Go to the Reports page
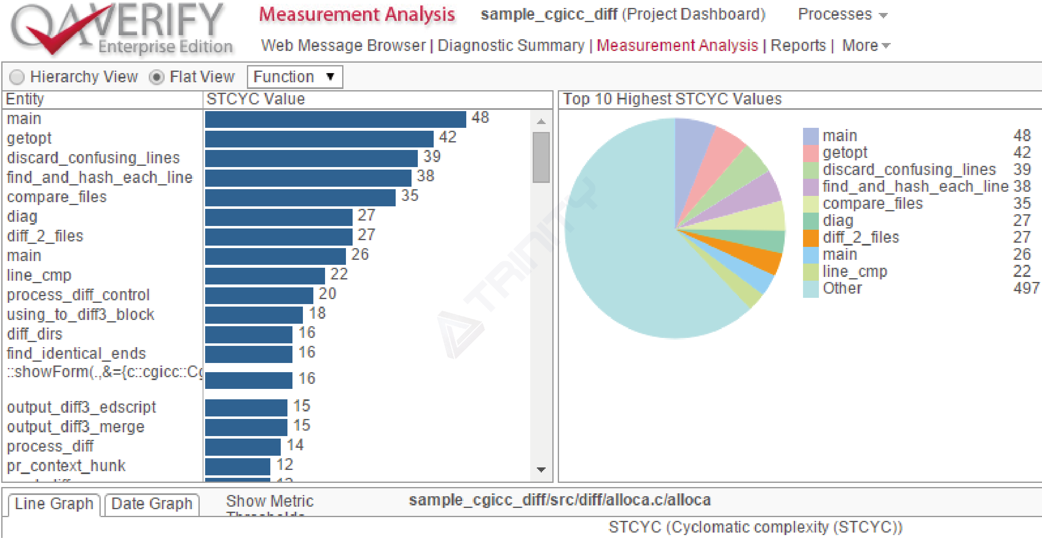Screen dimensions: 1042x538 point(798,46)
